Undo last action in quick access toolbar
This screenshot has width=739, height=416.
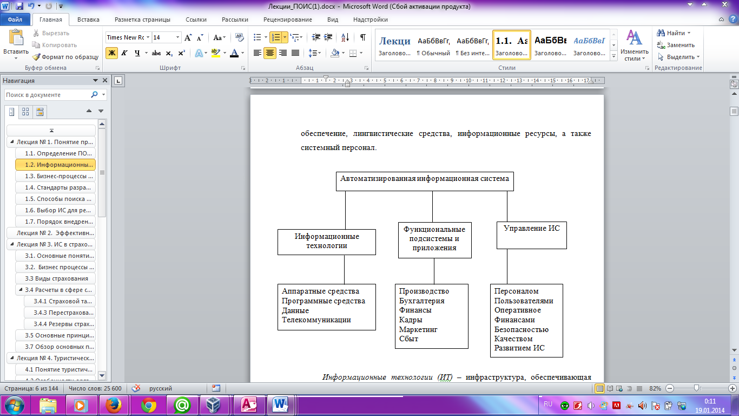coord(32,6)
